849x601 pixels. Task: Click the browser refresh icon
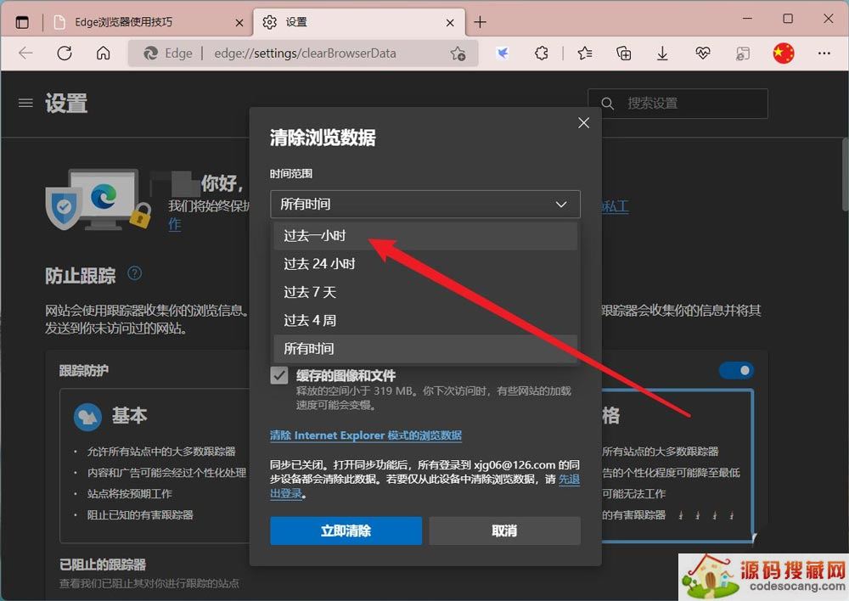tap(65, 53)
